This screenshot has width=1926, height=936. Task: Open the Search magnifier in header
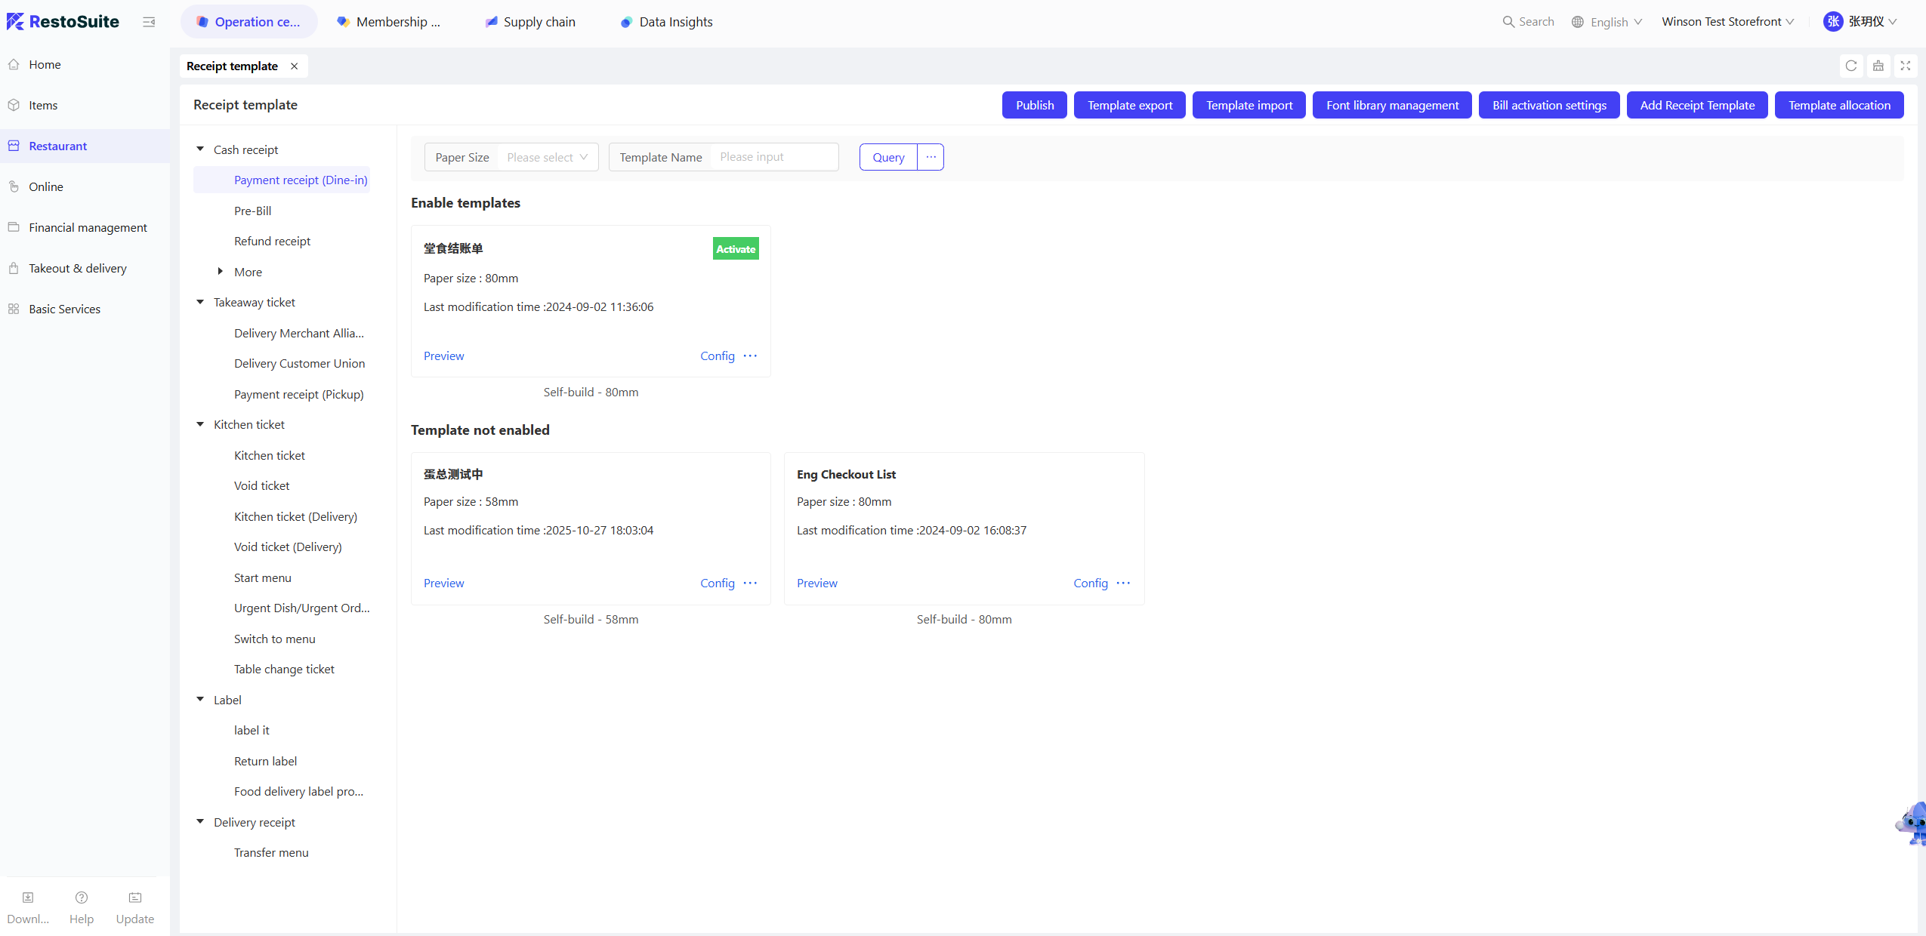(x=1508, y=22)
